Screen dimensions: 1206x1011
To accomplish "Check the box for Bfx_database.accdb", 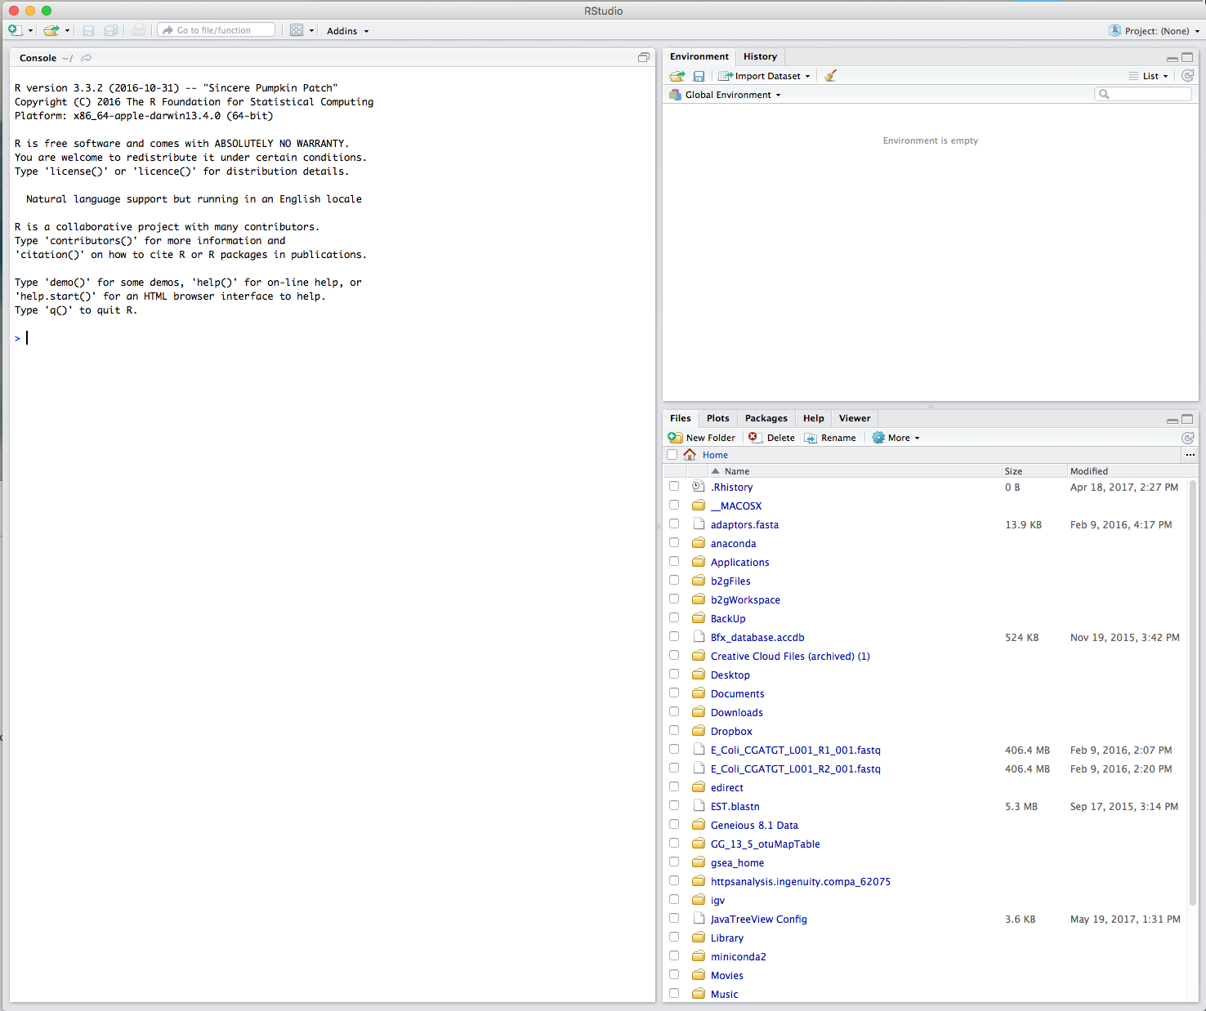I will 674,636.
